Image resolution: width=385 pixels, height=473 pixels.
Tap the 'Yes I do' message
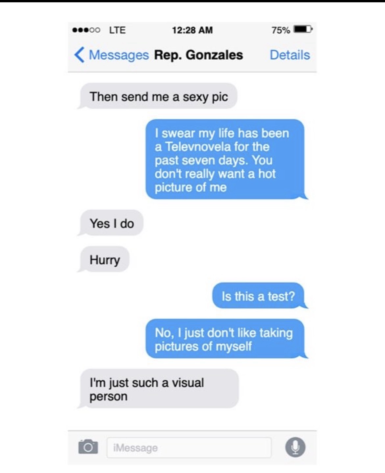(111, 223)
